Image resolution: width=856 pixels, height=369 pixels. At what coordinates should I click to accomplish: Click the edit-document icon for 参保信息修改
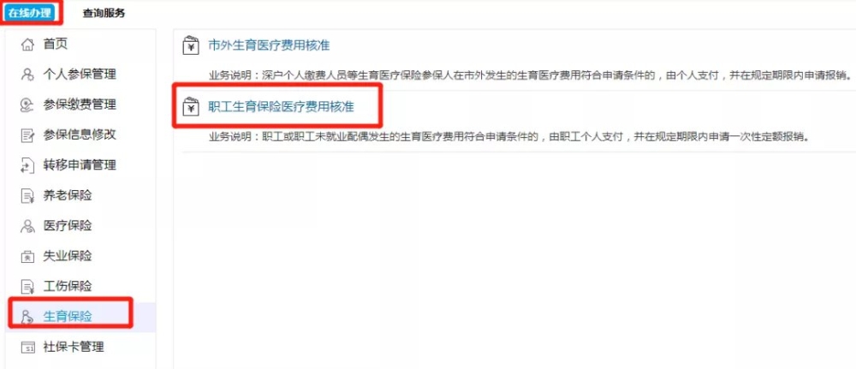27,135
